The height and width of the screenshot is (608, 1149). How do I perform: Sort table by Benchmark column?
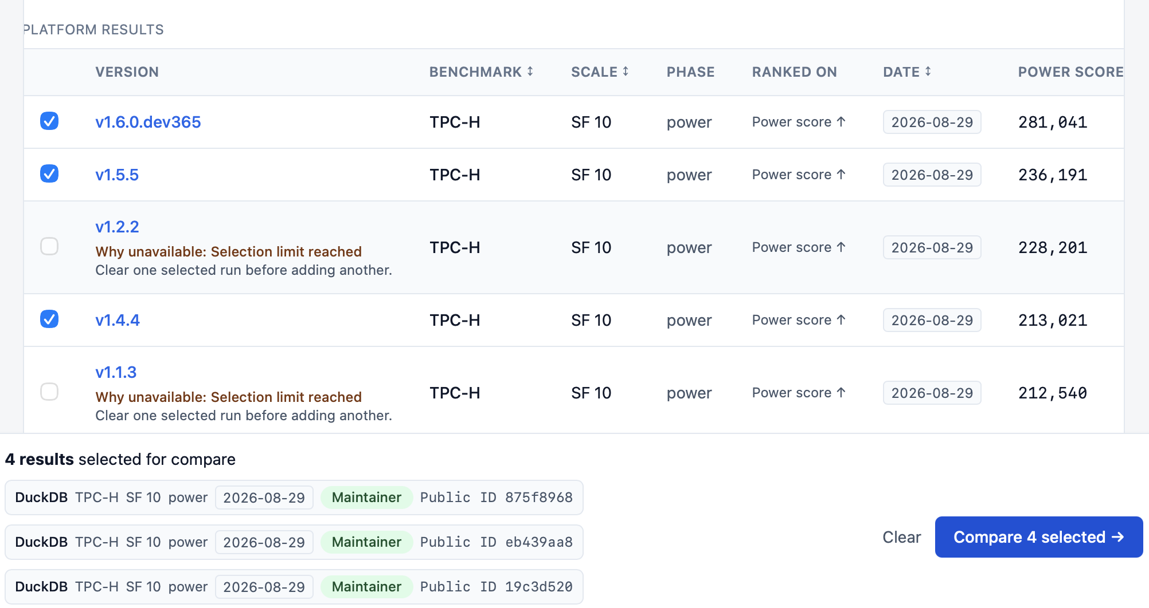coord(482,72)
